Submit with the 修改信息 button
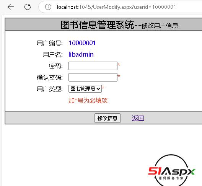Viewport: 202px width, 186px height. point(108,118)
